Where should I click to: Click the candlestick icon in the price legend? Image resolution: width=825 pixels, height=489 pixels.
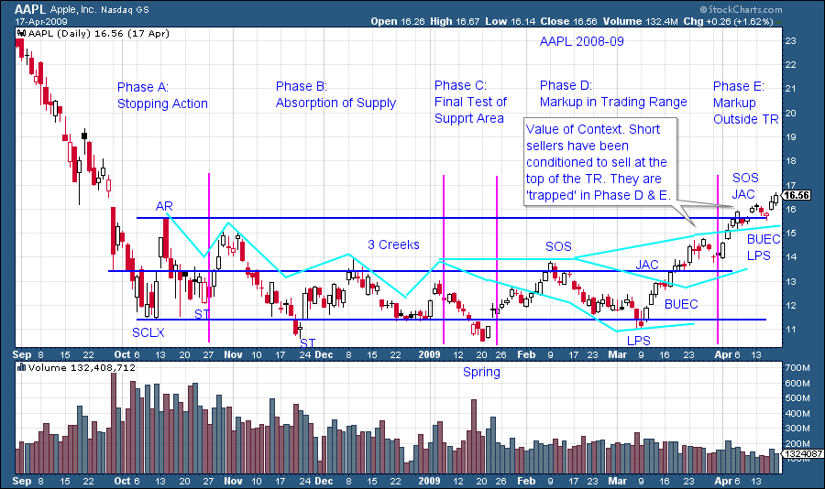coord(21,33)
